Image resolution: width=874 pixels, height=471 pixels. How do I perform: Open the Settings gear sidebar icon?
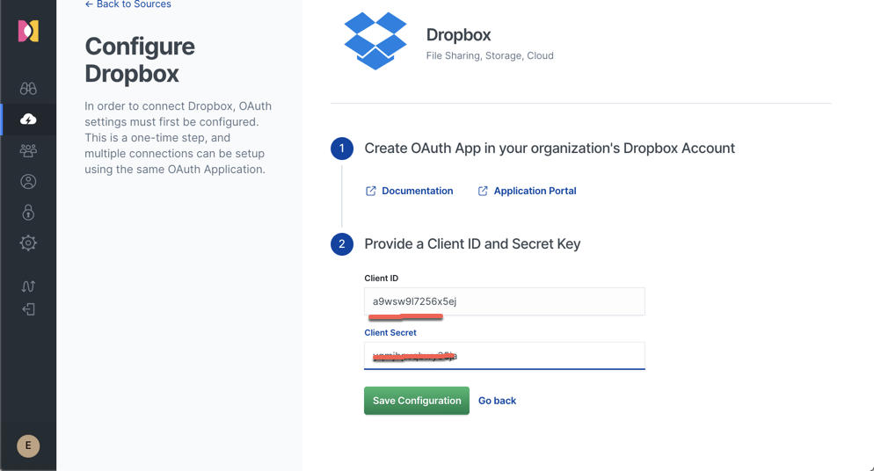click(x=28, y=243)
